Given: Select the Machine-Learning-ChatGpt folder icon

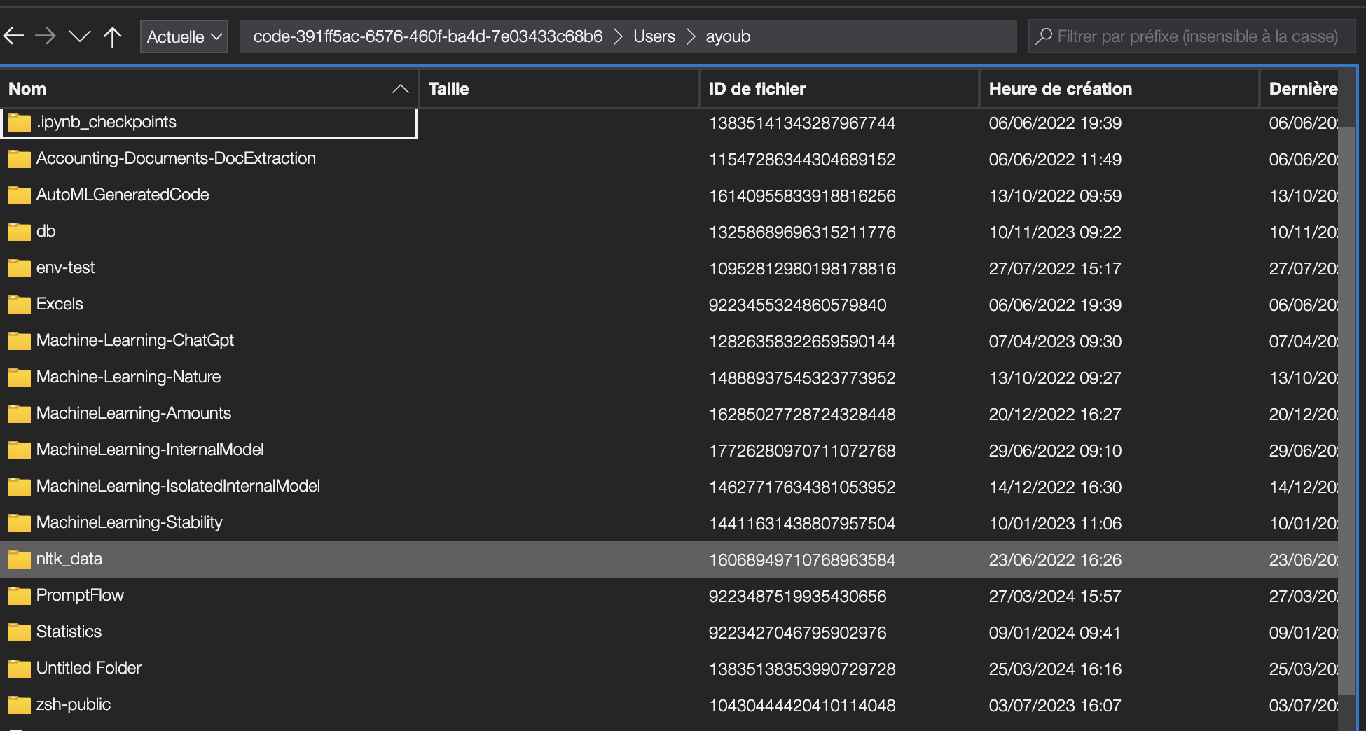Looking at the screenshot, I should tap(19, 341).
